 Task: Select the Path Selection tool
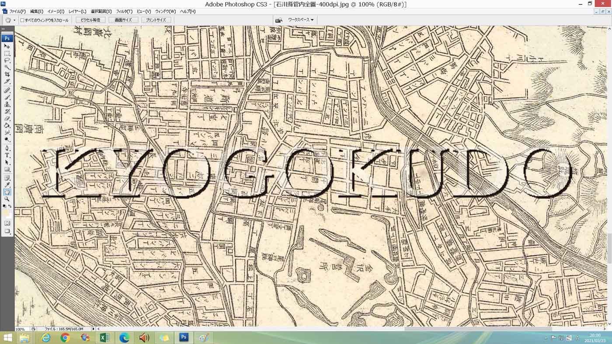[x=7, y=162]
